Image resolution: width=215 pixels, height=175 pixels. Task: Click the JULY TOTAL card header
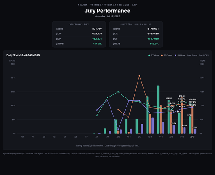click(136, 24)
